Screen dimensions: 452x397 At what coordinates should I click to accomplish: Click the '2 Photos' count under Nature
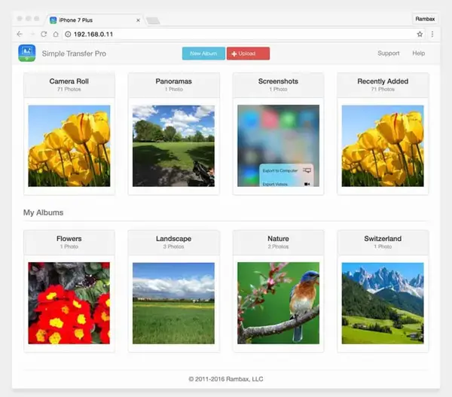click(278, 246)
